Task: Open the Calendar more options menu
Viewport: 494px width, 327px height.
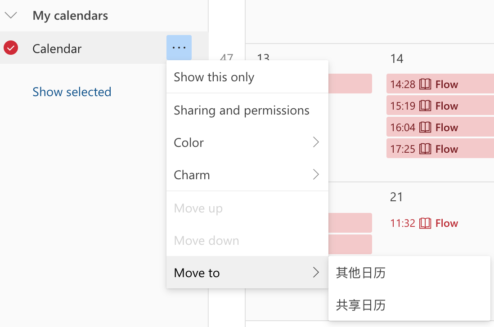Action: coord(179,47)
